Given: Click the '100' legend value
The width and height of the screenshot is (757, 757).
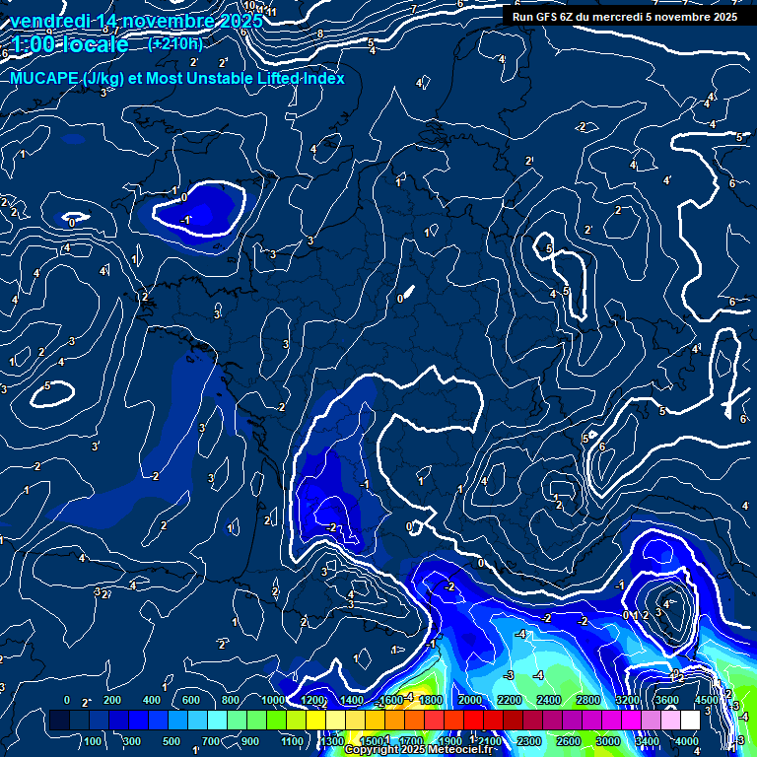Looking at the screenshot, I should pyautogui.click(x=93, y=741).
